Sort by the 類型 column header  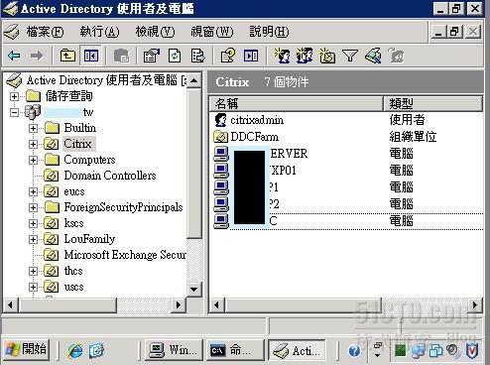tap(432, 104)
